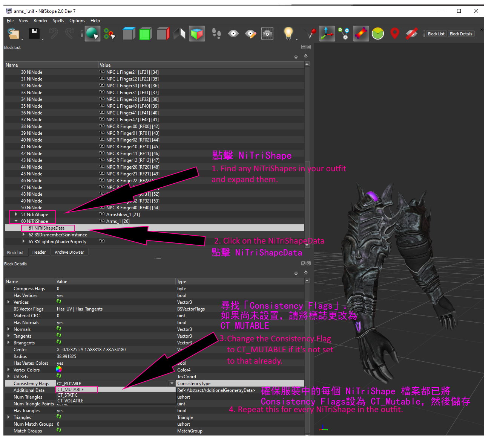Switch to the Archive Browser tab

click(69, 252)
